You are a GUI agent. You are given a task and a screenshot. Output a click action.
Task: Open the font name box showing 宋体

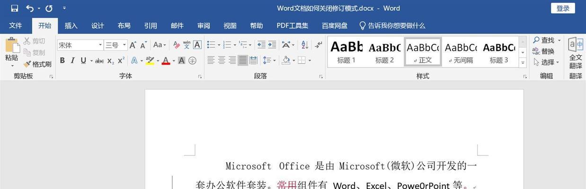(x=80, y=45)
